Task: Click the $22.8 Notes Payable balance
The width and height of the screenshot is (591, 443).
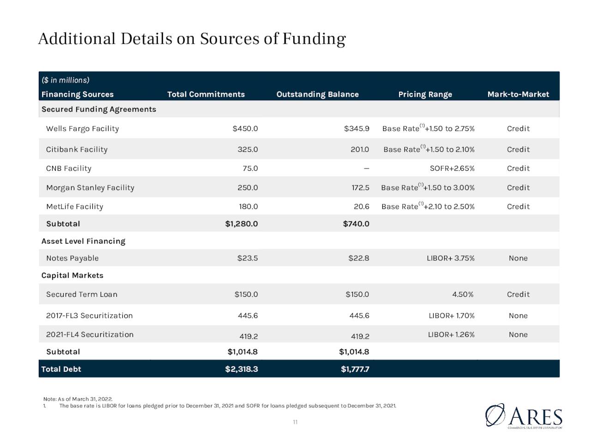Action: 359,258
